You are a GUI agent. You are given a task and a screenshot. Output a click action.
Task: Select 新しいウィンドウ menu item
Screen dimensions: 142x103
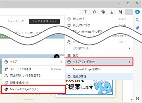(x=99, y=25)
